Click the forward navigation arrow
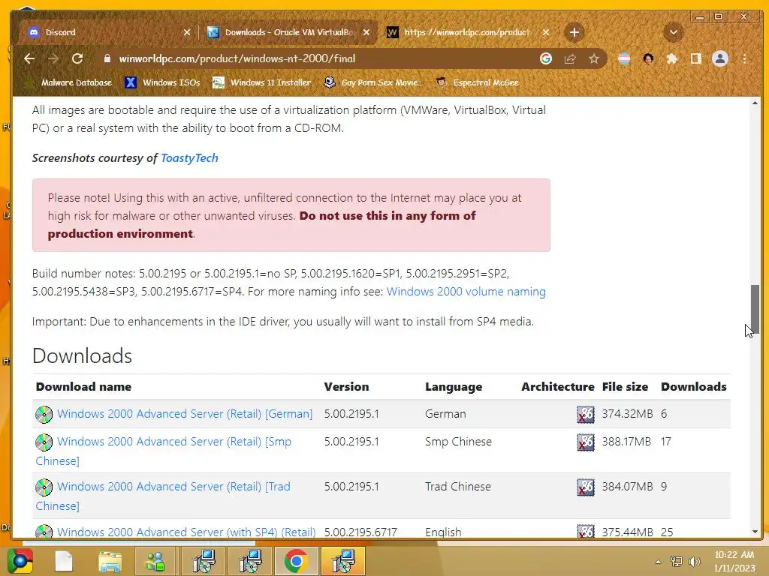The height and width of the screenshot is (576, 769). click(53, 58)
